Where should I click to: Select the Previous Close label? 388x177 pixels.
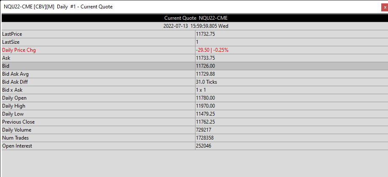pyautogui.click(x=18, y=122)
